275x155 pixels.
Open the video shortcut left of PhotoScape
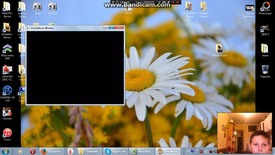pyautogui.click(x=250, y=11)
